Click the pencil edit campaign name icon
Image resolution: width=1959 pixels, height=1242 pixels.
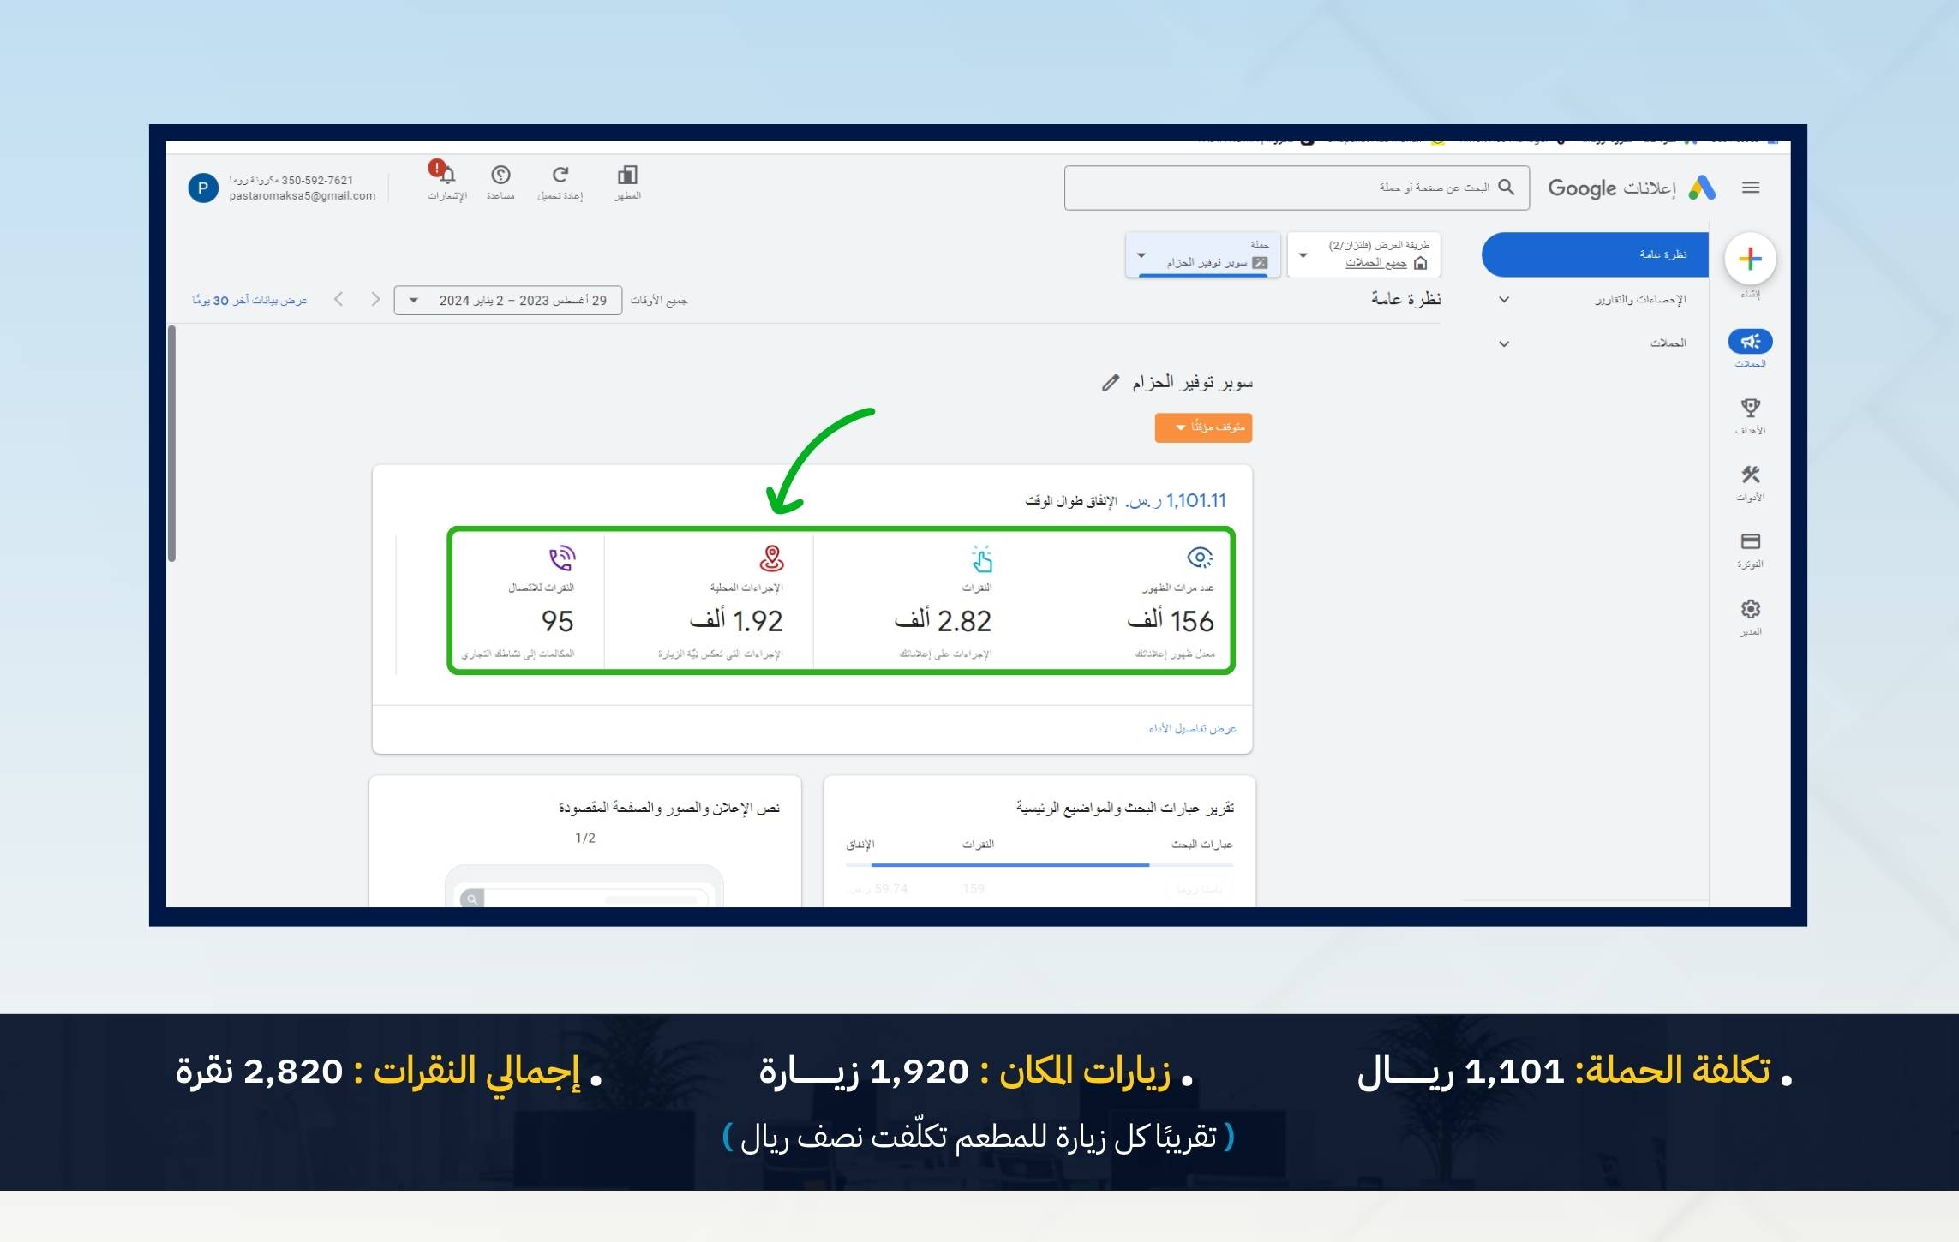click(1111, 383)
